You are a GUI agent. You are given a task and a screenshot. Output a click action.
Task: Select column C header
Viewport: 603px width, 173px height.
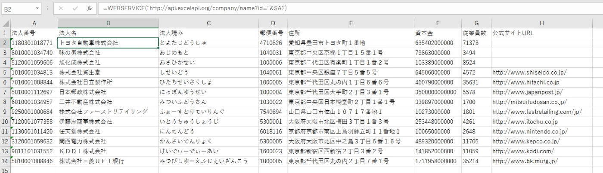click(208, 23)
